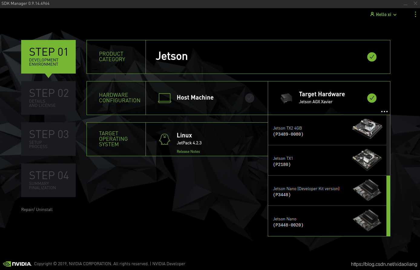The image size is (420, 270).
Task: Click the hardware list green scrollbar thumb
Action: pyautogui.click(x=388, y=206)
